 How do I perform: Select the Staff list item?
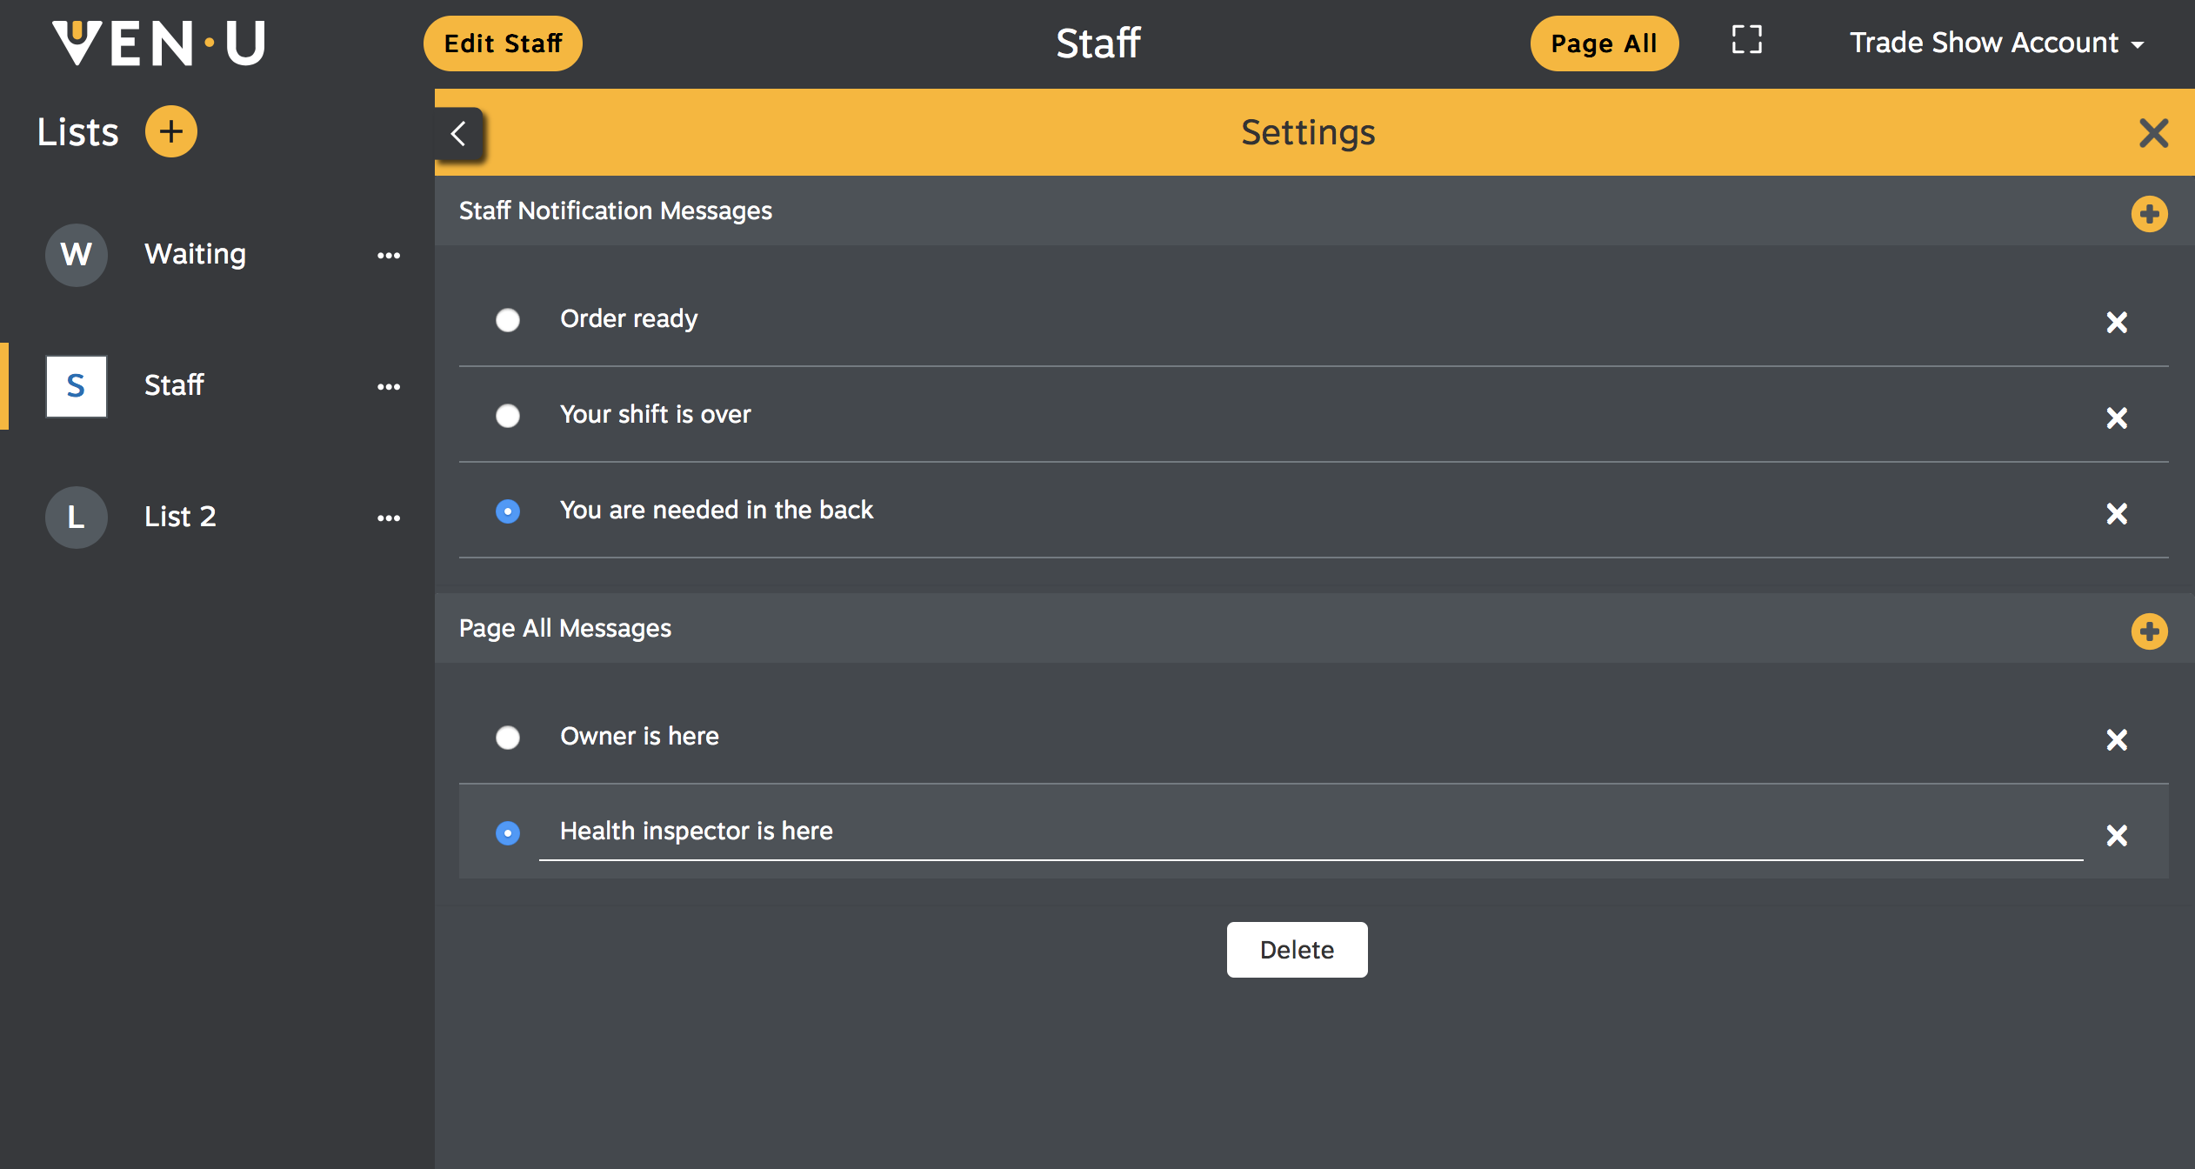click(x=217, y=386)
